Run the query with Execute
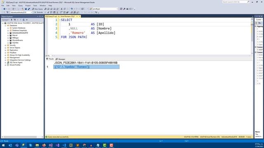The image size is (264, 148). pos(38,12)
